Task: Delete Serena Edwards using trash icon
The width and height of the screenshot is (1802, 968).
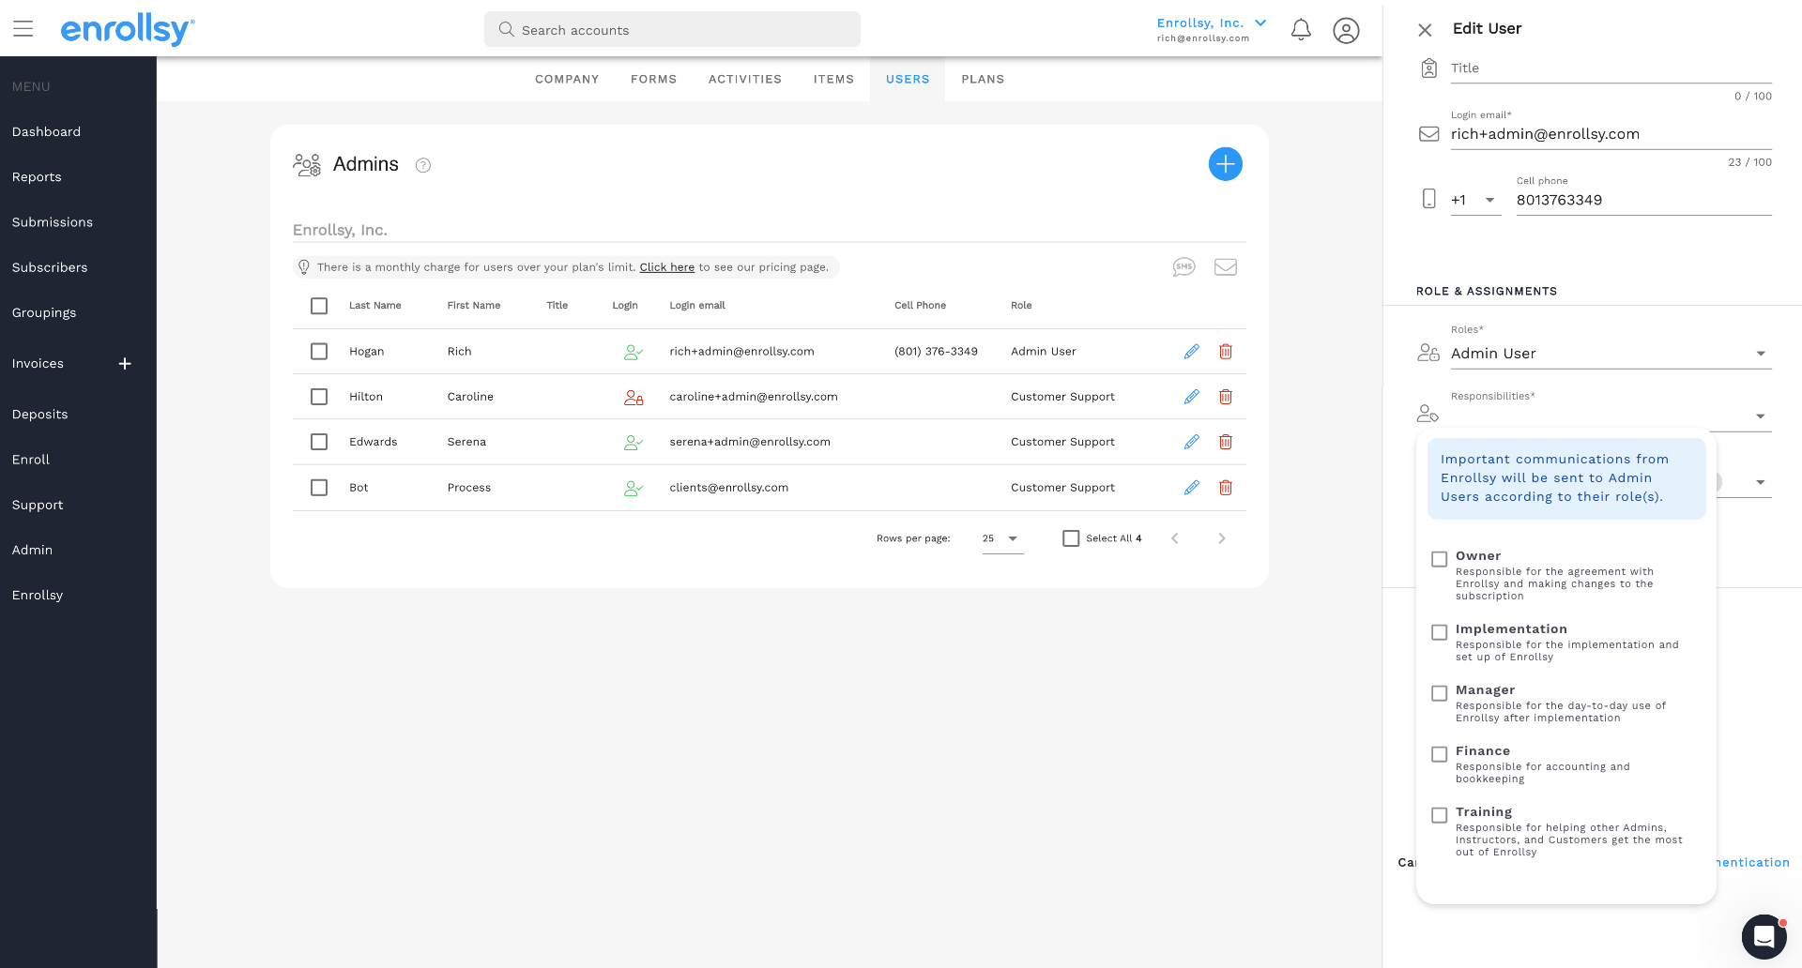Action: click(1225, 442)
